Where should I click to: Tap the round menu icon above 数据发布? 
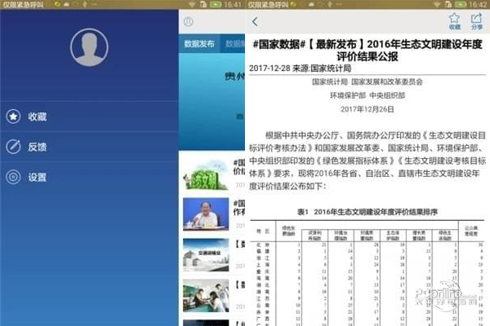(188, 21)
